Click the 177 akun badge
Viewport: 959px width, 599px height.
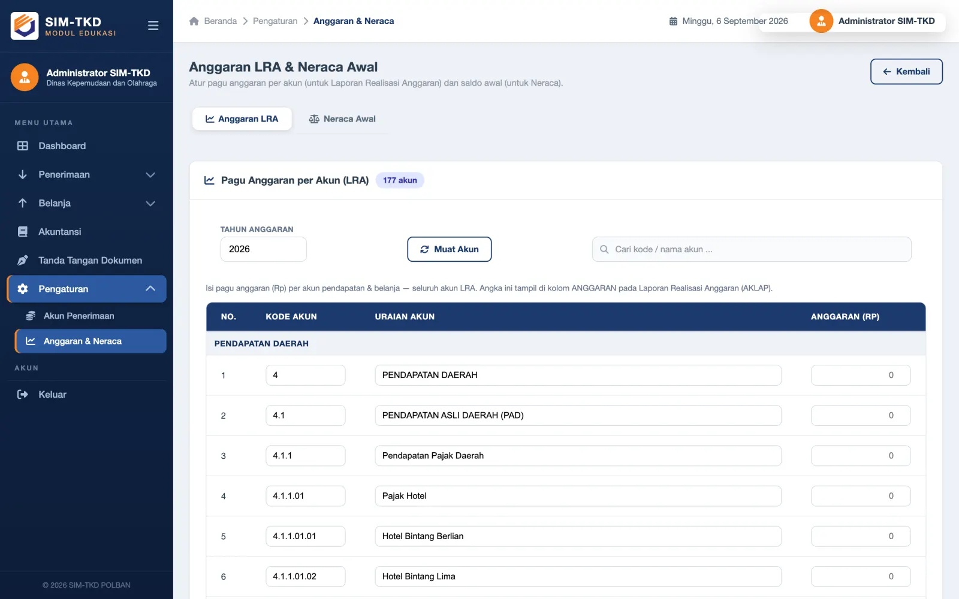pyautogui.click(x=400, y=180)
